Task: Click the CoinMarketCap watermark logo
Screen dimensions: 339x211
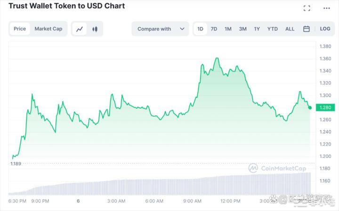Action: [277, 168]
